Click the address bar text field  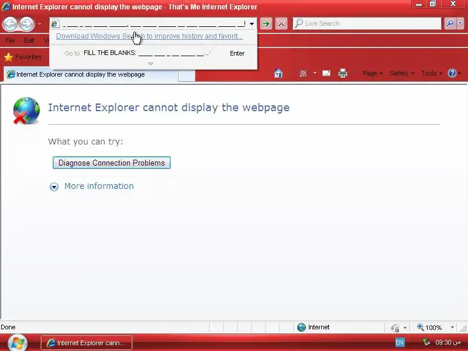[154, 23]
